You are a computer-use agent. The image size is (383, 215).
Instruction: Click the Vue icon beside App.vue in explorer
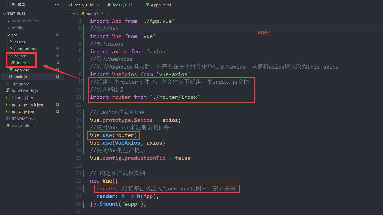pos(11,70)
